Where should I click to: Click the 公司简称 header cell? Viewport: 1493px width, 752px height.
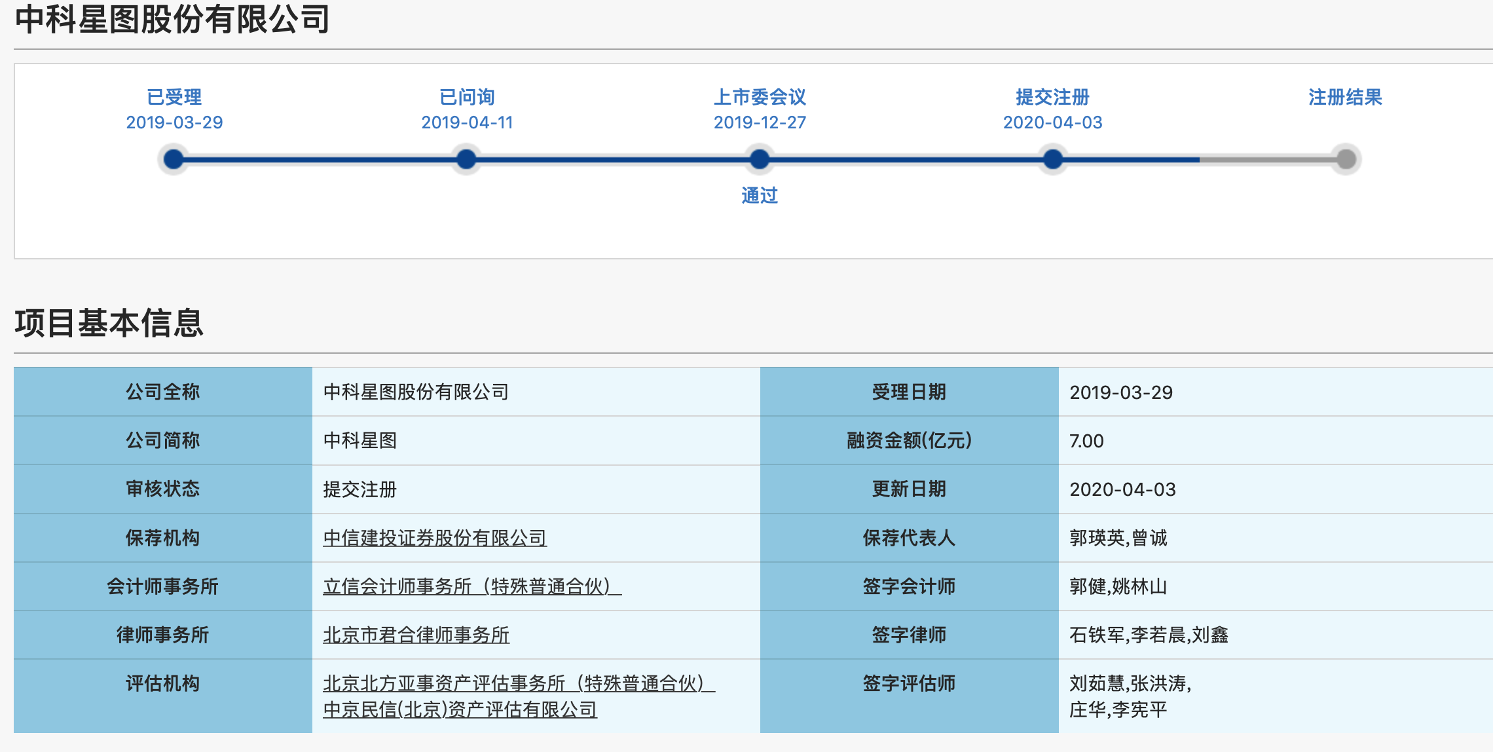(x=163, y=440)
